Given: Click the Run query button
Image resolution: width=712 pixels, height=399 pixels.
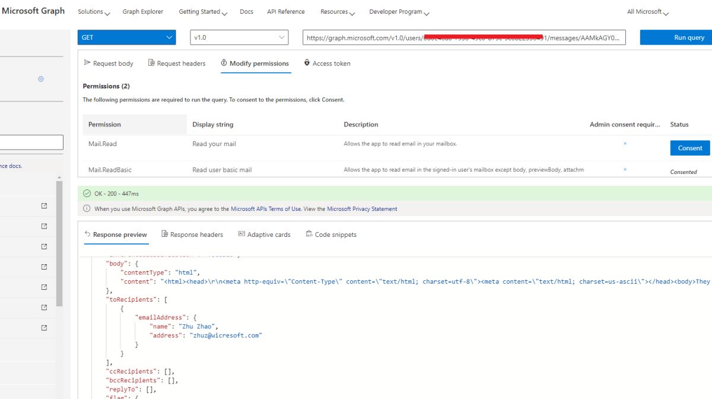Looking at the screenshot, I should click(676, 37).
